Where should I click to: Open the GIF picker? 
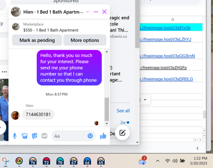pos(44,136)
